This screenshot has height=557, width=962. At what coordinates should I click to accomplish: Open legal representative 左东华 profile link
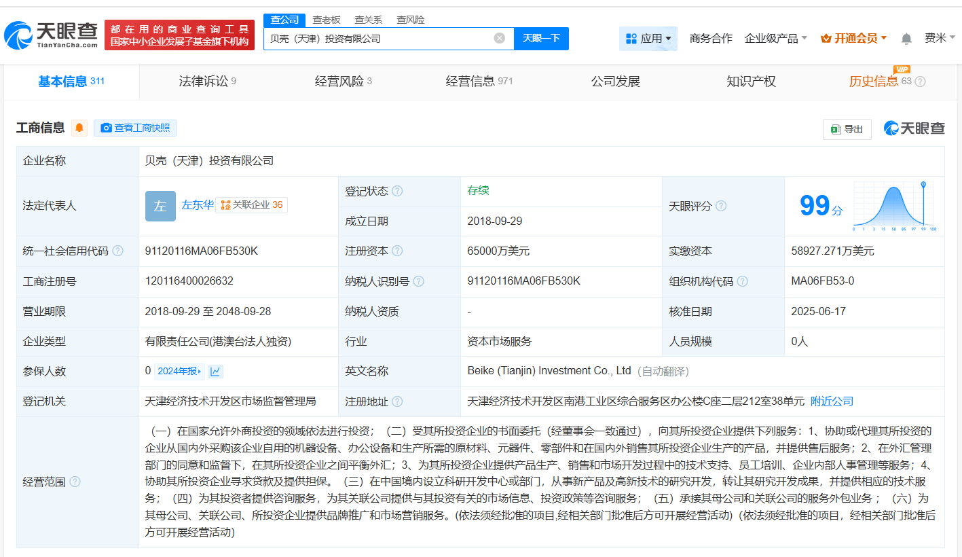[198, 204]
